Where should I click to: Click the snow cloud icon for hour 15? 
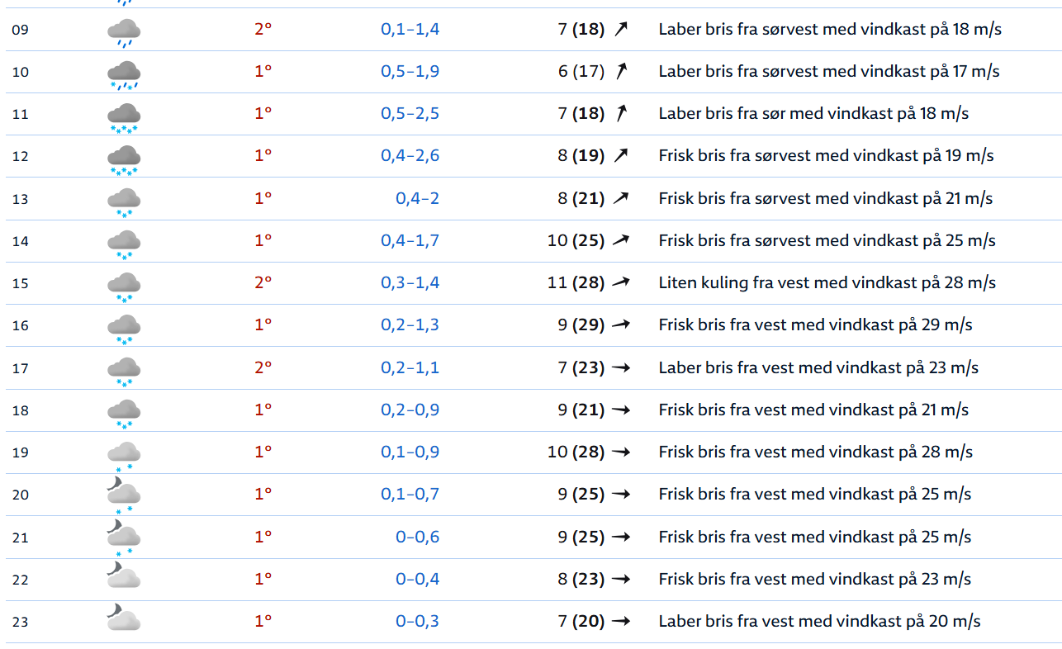(124, 286)
